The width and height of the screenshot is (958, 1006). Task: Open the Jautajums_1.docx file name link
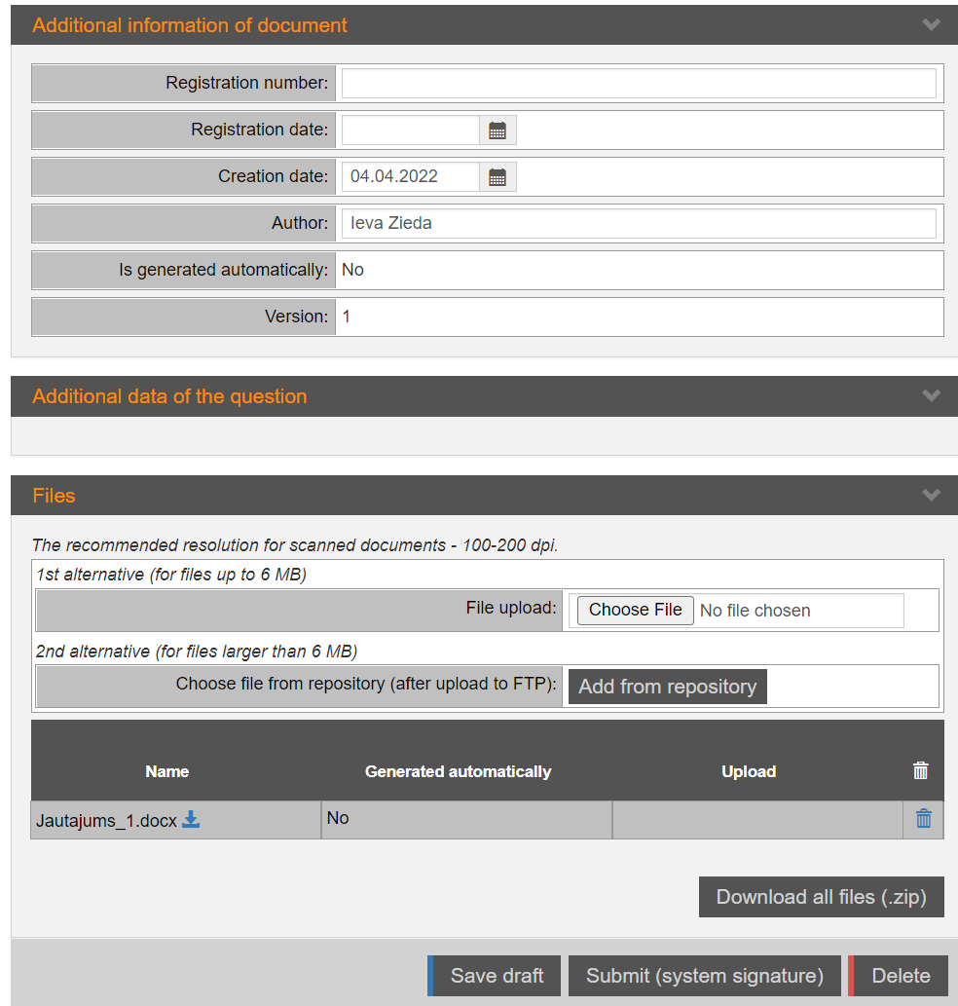pos(106,821)
